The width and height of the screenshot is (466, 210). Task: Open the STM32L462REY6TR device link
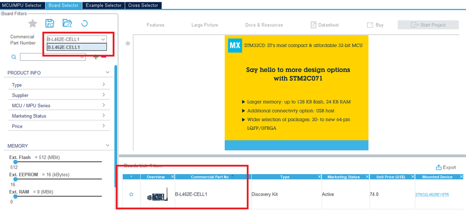click(x=432, y=195)
